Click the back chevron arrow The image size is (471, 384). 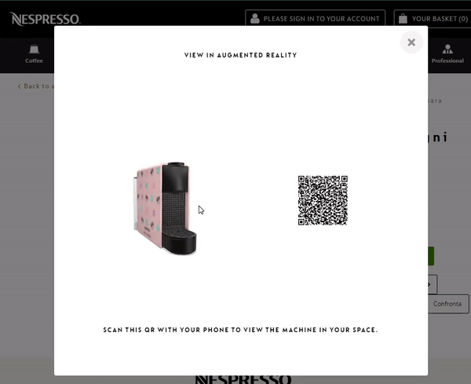pyautogui.click(x=20, y=86)
